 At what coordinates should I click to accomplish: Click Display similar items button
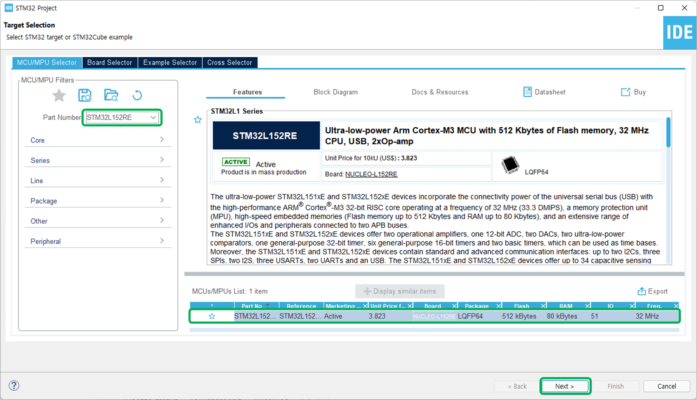[x=400, y=291]
